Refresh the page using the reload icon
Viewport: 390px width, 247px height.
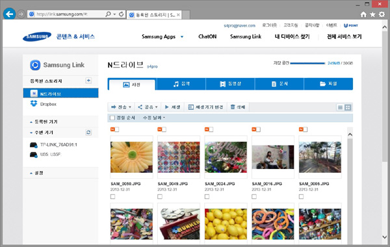click(x=121, y=14)
